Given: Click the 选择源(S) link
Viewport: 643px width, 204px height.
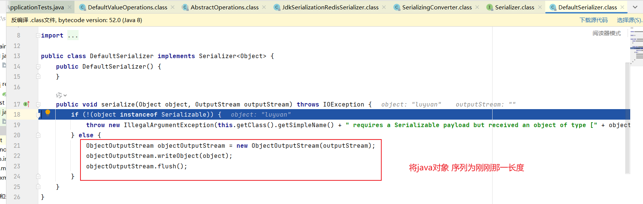Looking at the screenshot, I should [629, 20].
